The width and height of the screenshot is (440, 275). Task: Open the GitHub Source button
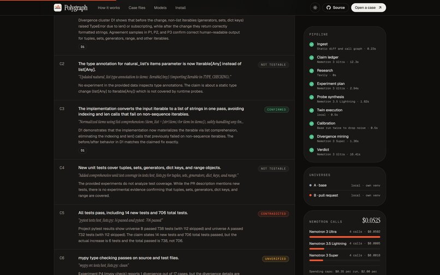335,8
